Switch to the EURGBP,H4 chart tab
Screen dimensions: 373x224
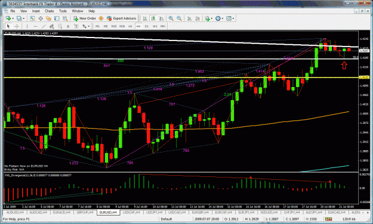coord(200,212)
